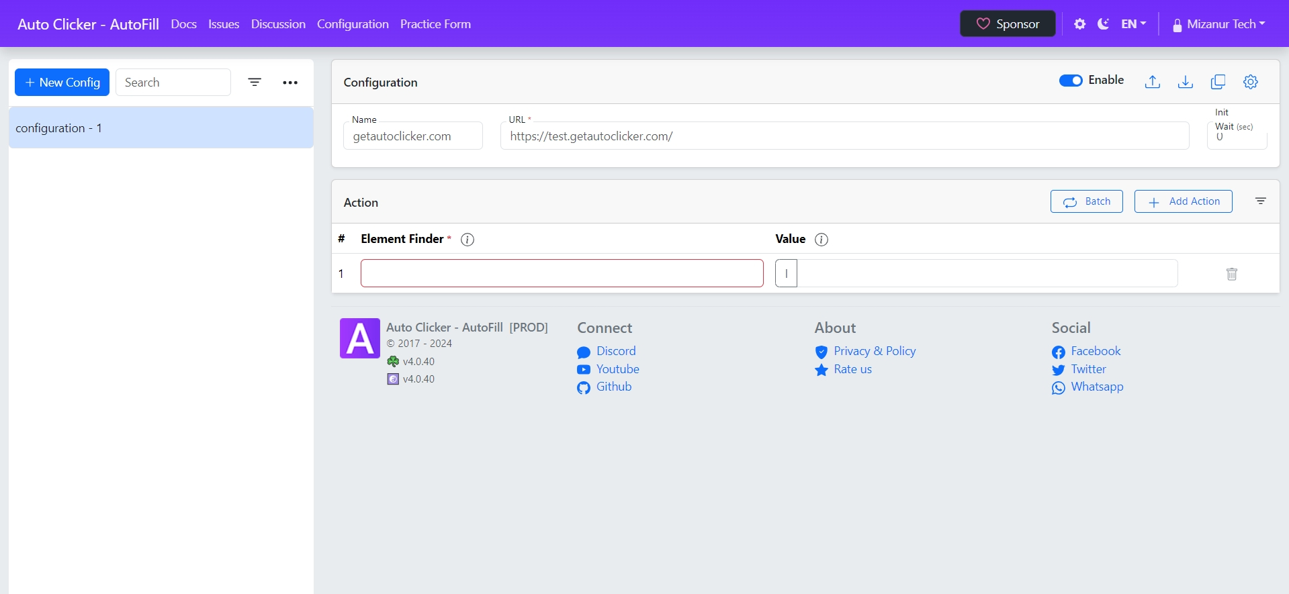Click the import (download) configuration icon
The height and width of the screenshot is (594, 1289).
[1186, 82]
